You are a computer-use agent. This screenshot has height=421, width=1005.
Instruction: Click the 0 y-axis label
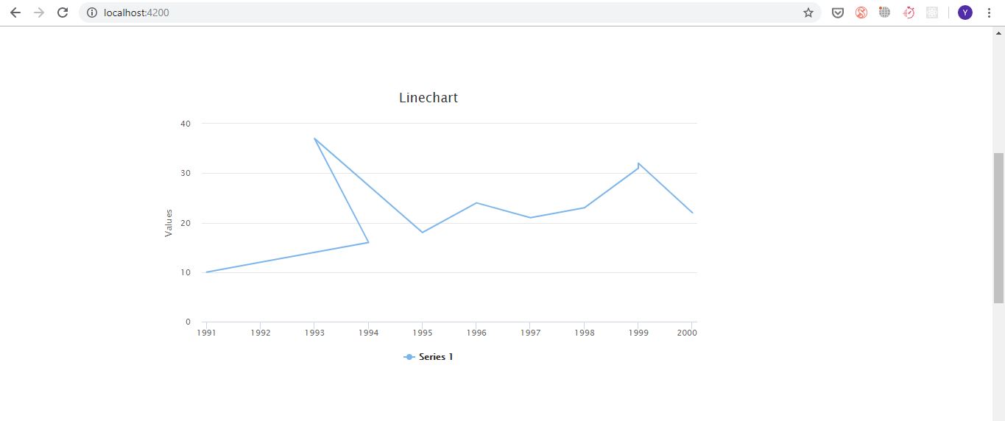188,322
